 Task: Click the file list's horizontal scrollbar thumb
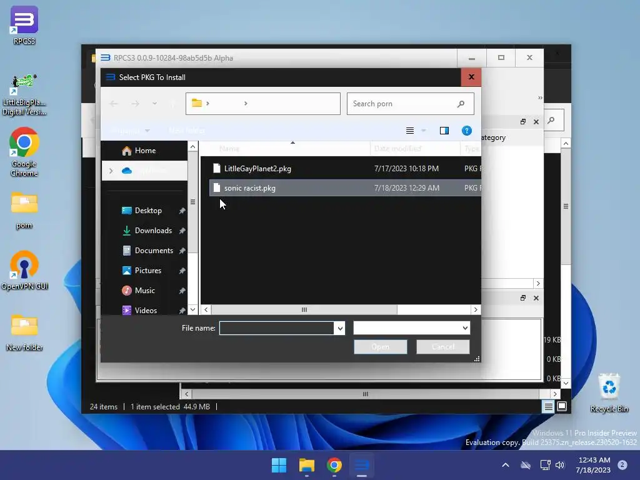tap(304, 310)
